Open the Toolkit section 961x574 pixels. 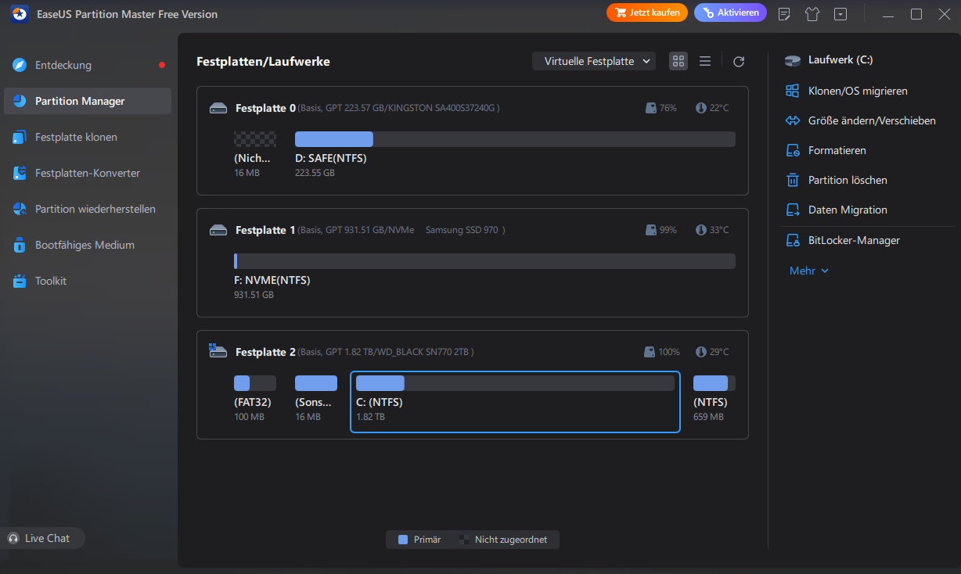coord(88,281)
